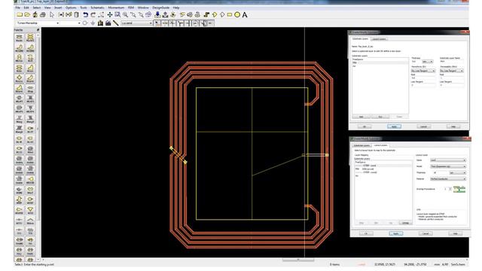Open the Permeability format dropdown
The image size is (482, 271).
452,71
